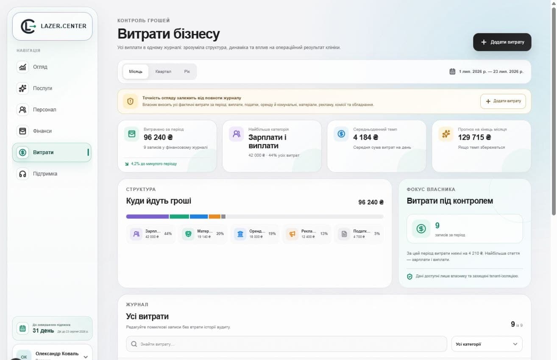Switch period to Місяць
Screen dimensions: 557x360
136,72
